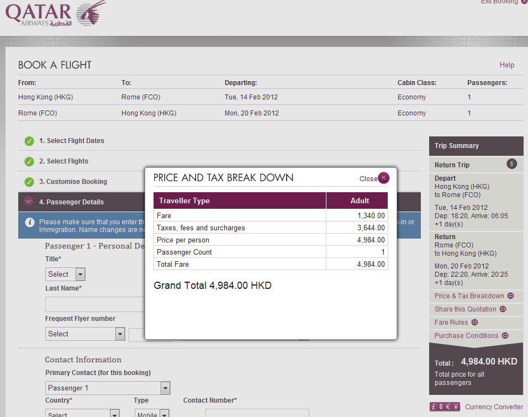The width and height of the screenshot is (528, 417).
Task: Open the Frequent Flyer number dropdown
Action: [x=85, y=334]
